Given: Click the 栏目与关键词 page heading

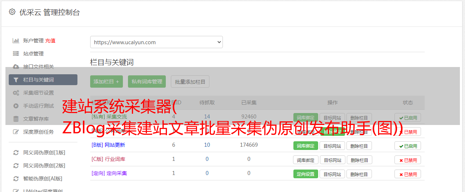Looking at the screenshot, I should click(112, 62).
